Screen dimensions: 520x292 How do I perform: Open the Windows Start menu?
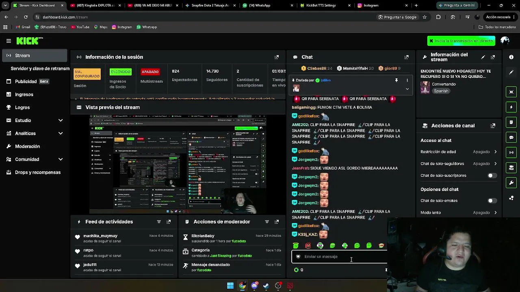click(230, 286)
